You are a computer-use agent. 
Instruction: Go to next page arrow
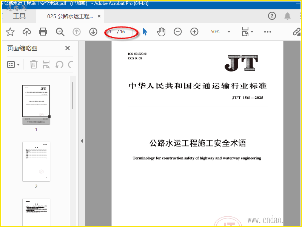[93, 32]
